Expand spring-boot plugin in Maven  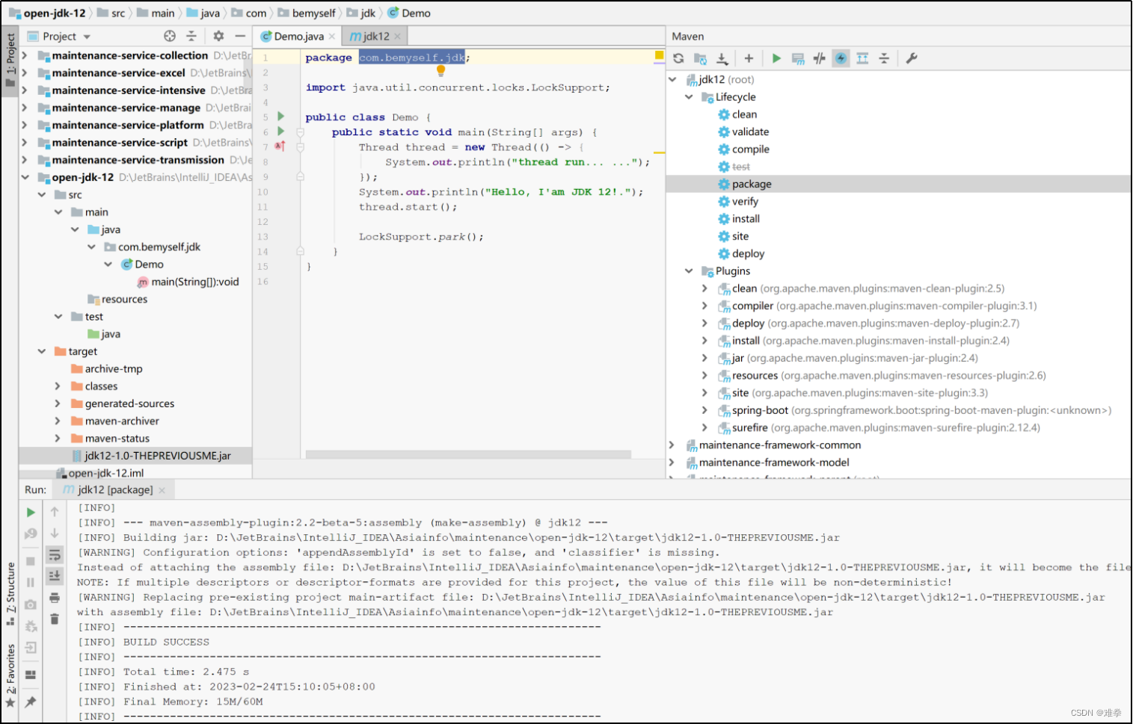[x=704, y=410]
